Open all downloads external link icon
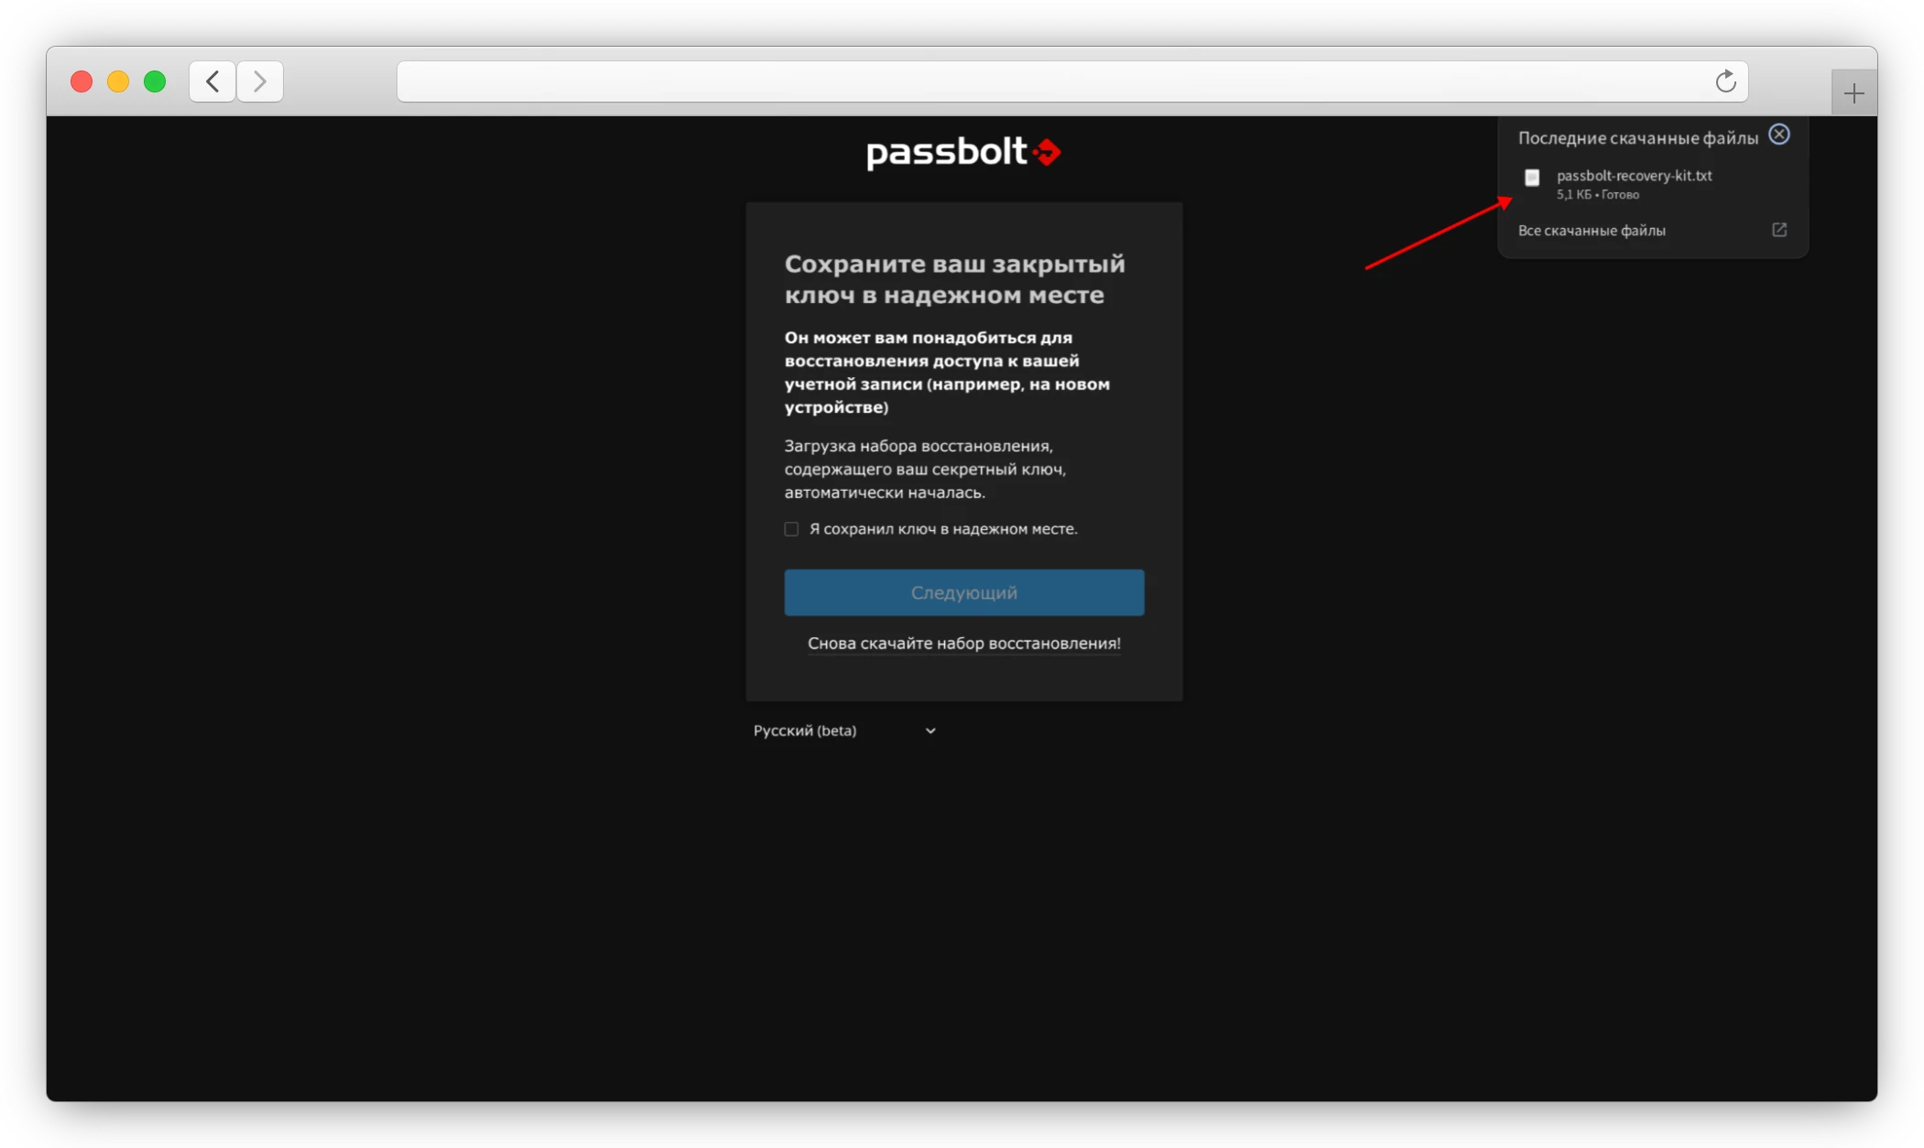 (1778, 230)
